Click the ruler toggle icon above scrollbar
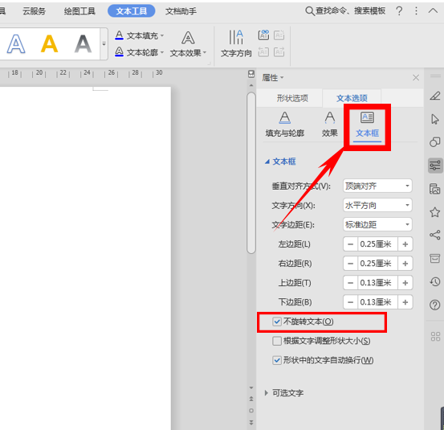Screen dimensions: 444x430 (x=251, y=74)
